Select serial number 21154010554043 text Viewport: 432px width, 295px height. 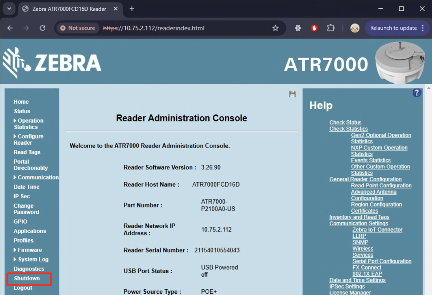(x=217, y=250)
